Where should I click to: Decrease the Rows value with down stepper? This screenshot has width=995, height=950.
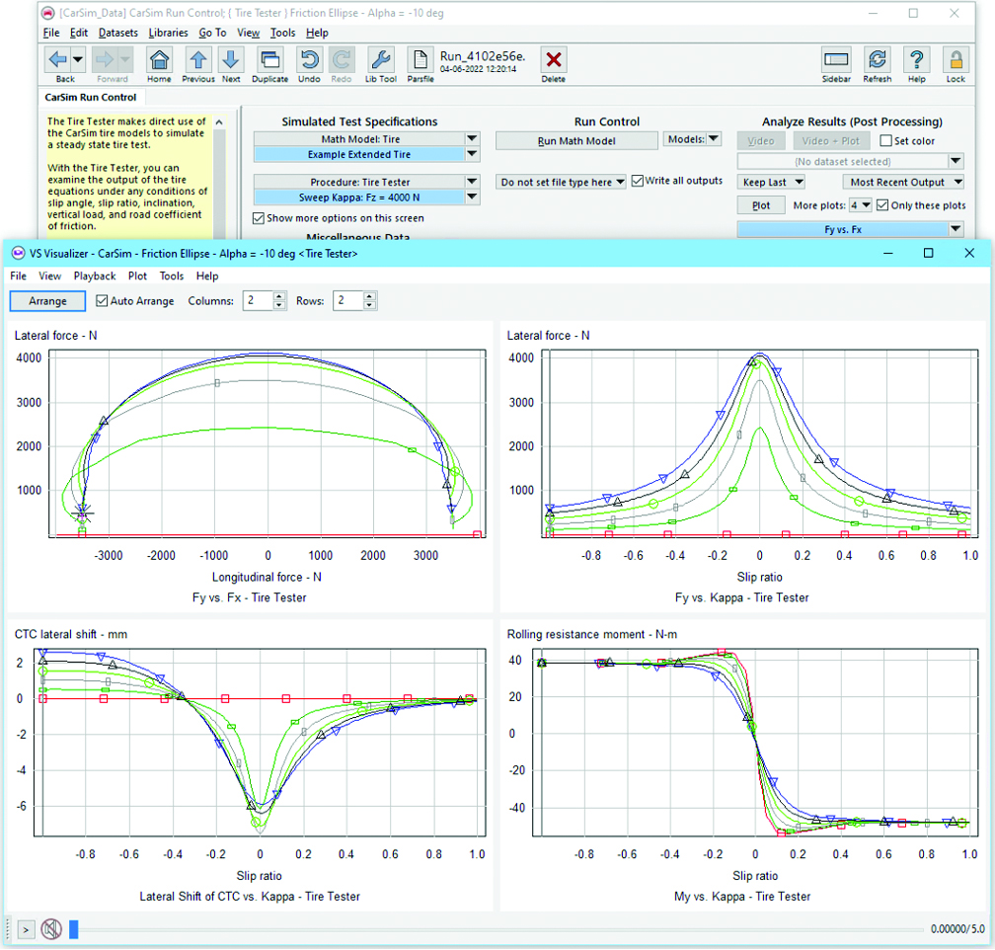[x=369, y=305]
